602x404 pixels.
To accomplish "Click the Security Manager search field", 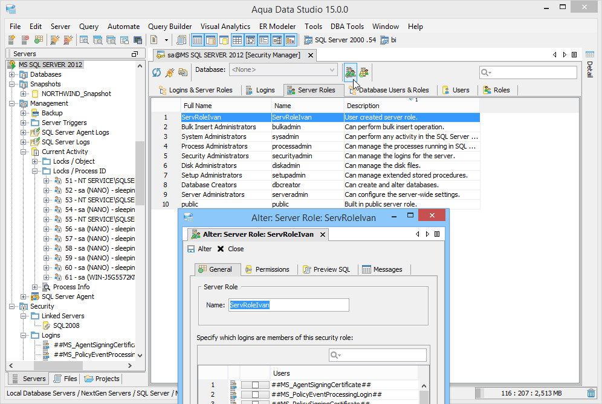I will point(528,72).
